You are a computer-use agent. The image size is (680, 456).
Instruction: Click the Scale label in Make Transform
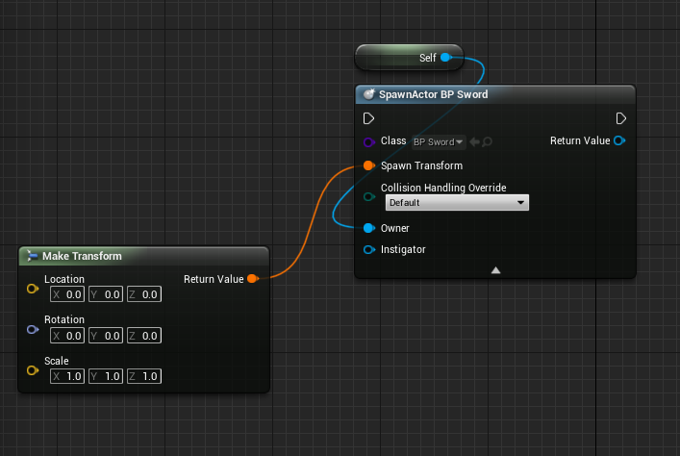(57, 361)
